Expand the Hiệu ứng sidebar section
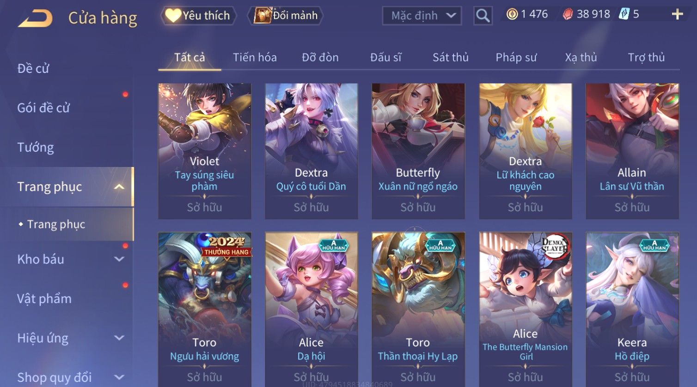This screenshot has height=387, width=697. tap(119, 338)
